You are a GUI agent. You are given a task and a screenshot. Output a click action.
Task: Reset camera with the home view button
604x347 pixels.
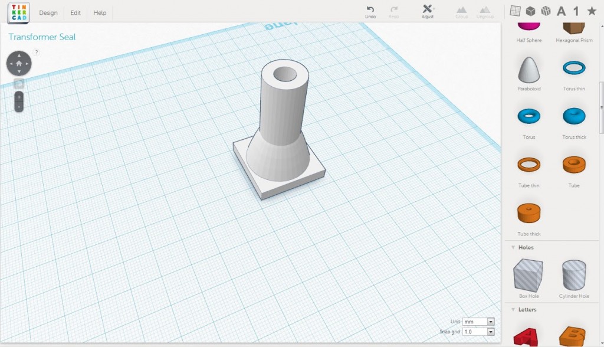(x=19, y=63)
